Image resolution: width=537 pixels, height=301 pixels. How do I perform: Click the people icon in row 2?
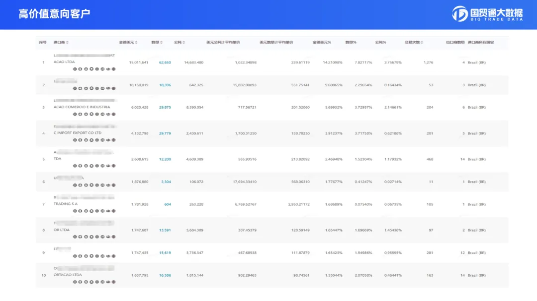108,88
